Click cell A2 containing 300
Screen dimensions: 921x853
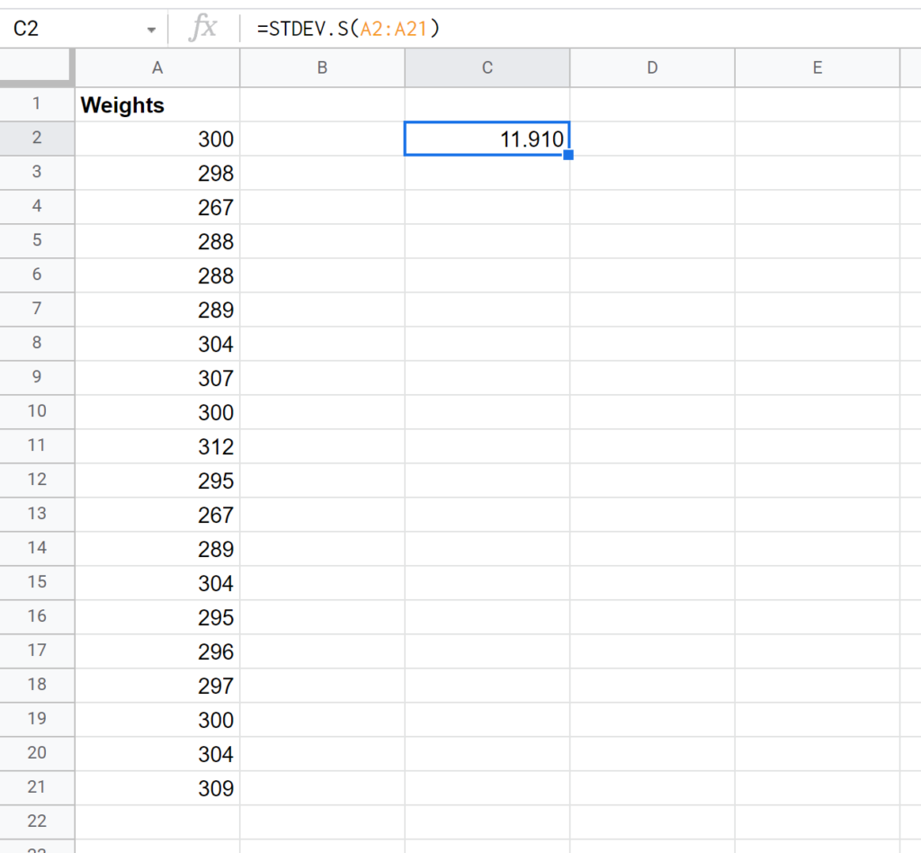click(x=157, y=139)
